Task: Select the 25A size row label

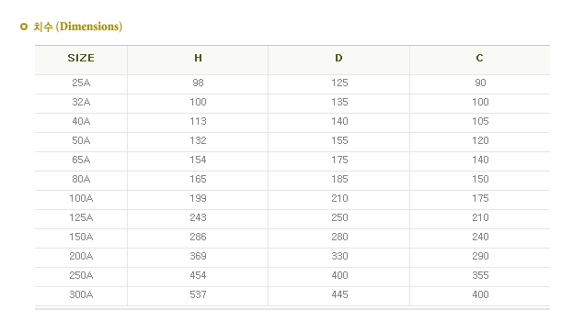Action: pyautogui.click(x=81, y=83)
